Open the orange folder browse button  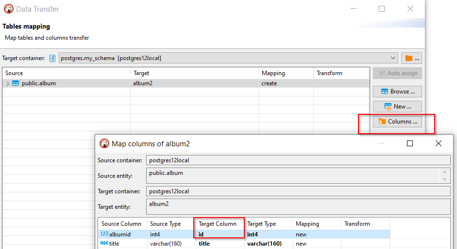click(x=411, y=58)
